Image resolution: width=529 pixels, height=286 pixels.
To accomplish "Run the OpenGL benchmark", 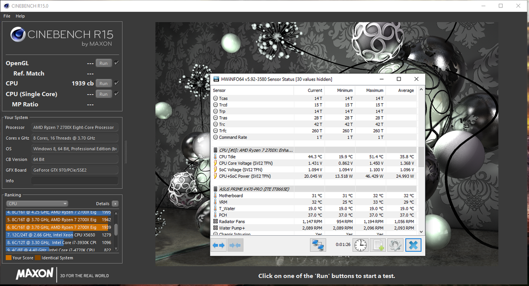I will pyautogui.click(x=103, y=63).
